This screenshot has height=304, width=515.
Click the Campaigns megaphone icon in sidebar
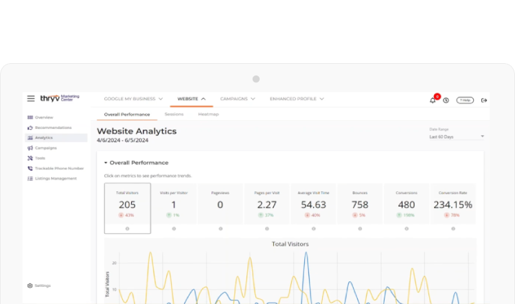click(30, 148)
